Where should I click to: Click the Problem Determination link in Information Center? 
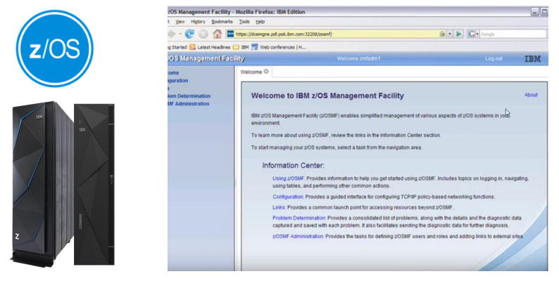[299, 218]
